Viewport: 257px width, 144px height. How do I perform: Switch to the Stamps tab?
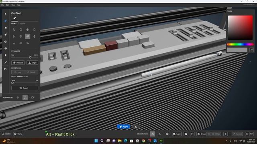(21, 24)
